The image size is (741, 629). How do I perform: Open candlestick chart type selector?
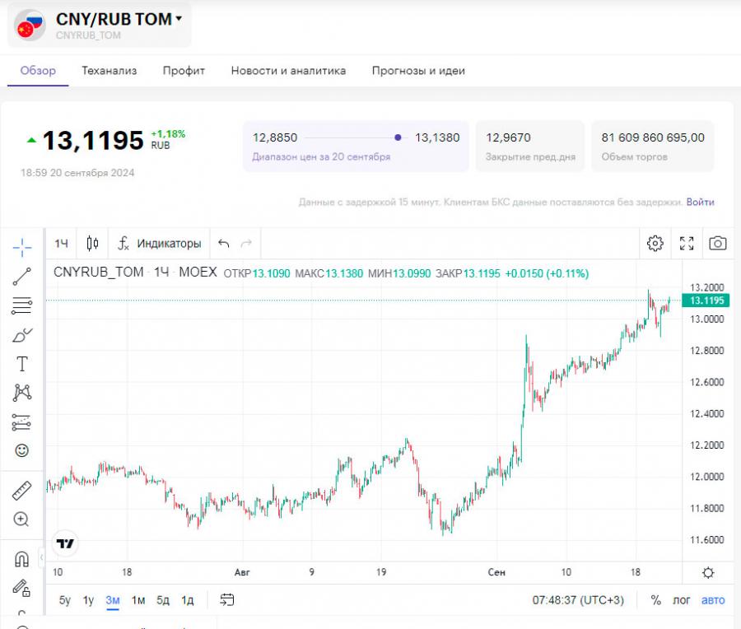(x=93, y=243)
